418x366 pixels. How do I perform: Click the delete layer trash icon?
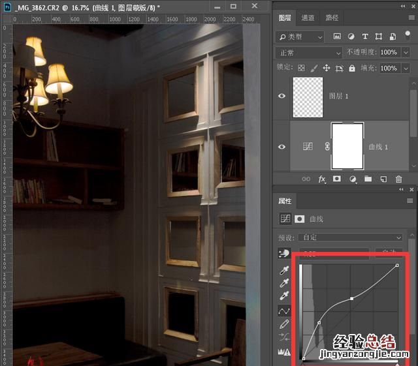coord(399,179)
